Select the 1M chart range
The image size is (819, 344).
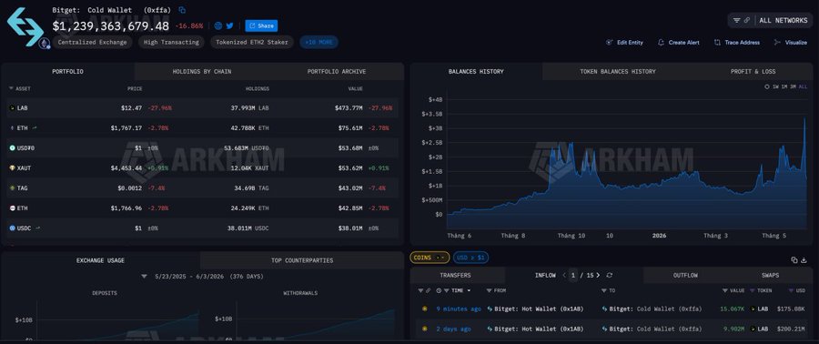(784, 86)
